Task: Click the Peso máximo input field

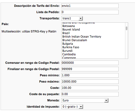Action: coord(90,82)
